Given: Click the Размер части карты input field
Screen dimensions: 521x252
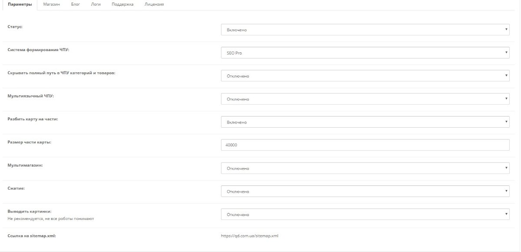Looking at the screenshot, I should pos(365,145).
